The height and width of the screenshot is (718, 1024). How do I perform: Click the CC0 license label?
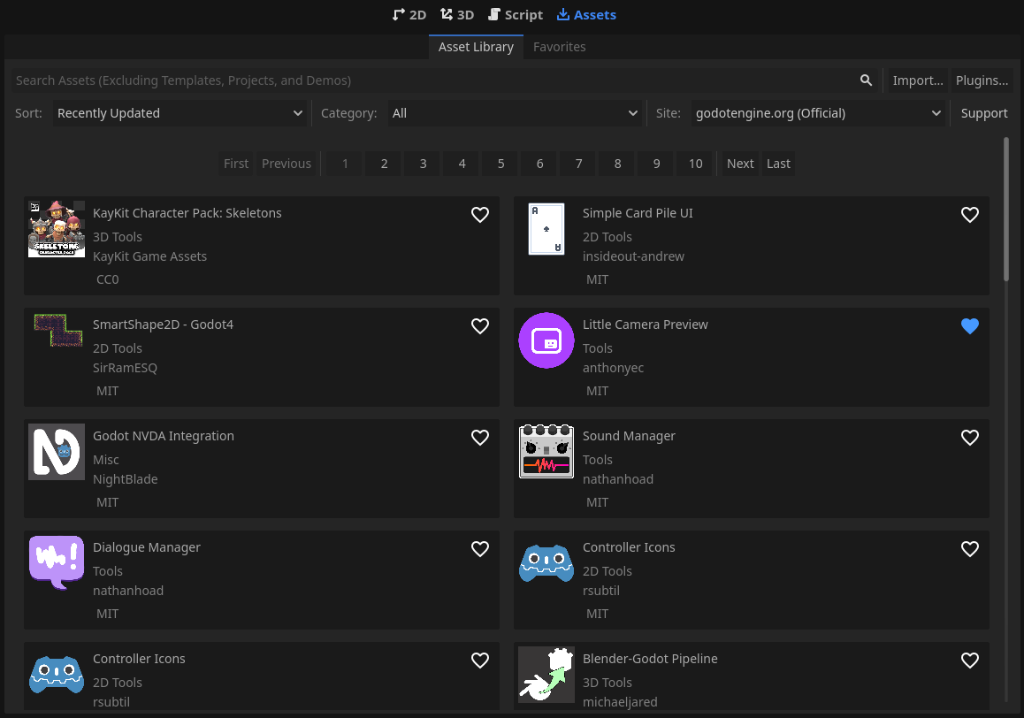[x=108, y=279]
